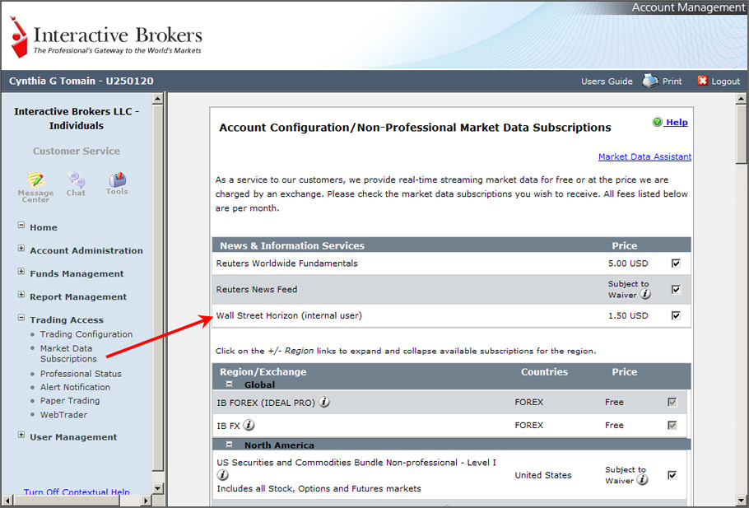Open info icon for IB FOREX (IDEAL PRO)

pos(323,402)
